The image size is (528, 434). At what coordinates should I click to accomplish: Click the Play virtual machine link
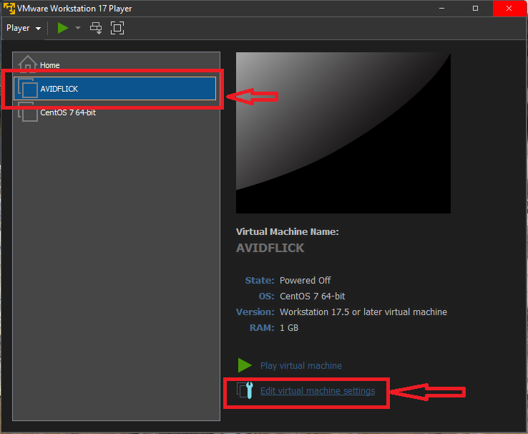(x=300, y=365)
